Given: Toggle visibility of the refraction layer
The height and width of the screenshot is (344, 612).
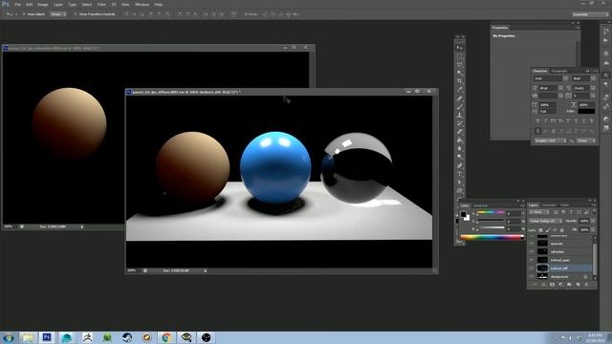Looking at the screenshot, I should (531, 251).
